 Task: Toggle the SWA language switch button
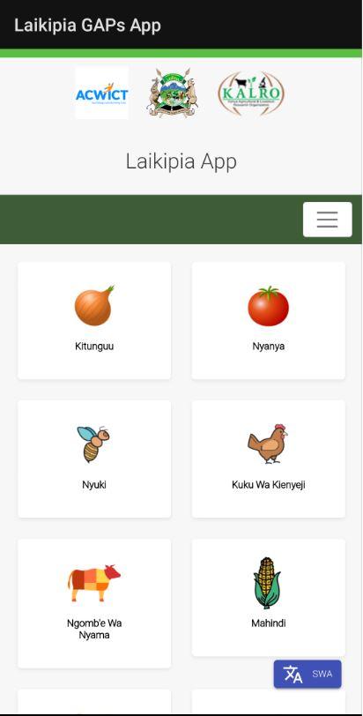click(307, 674)
